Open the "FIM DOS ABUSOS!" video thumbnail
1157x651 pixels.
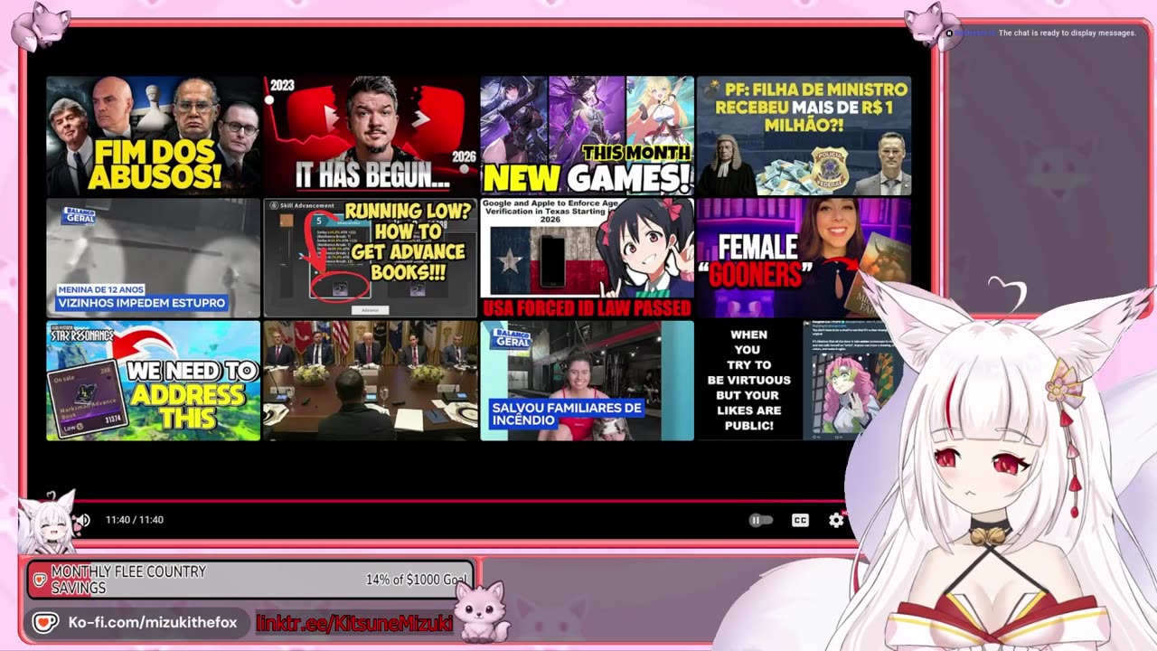coord(153,136)
